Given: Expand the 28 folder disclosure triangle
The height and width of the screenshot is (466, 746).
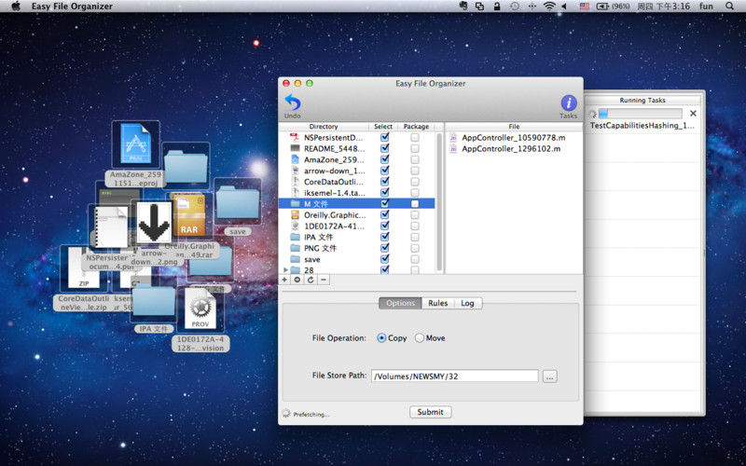Looking at the screenshot, I should (285, 269).
